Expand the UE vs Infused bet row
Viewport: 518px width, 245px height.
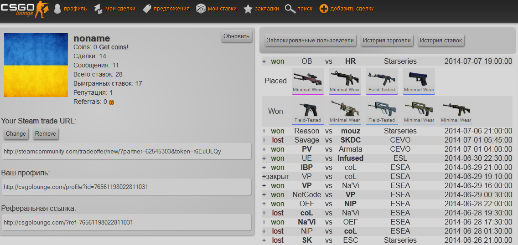[x=264, y=158]
